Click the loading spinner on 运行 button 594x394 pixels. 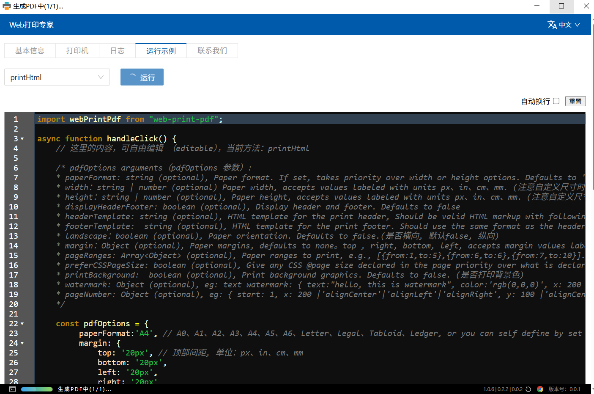pyautogui.click(x=133, y=77)
